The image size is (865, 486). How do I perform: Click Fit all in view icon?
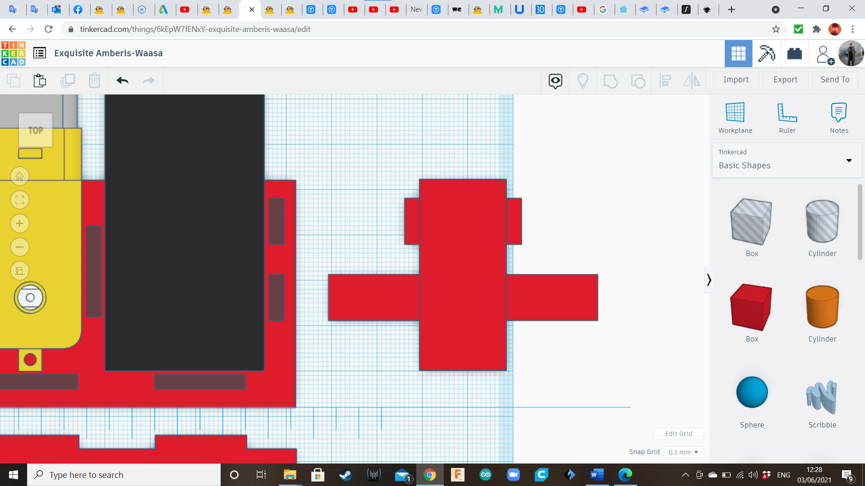(x=20, y=200)
